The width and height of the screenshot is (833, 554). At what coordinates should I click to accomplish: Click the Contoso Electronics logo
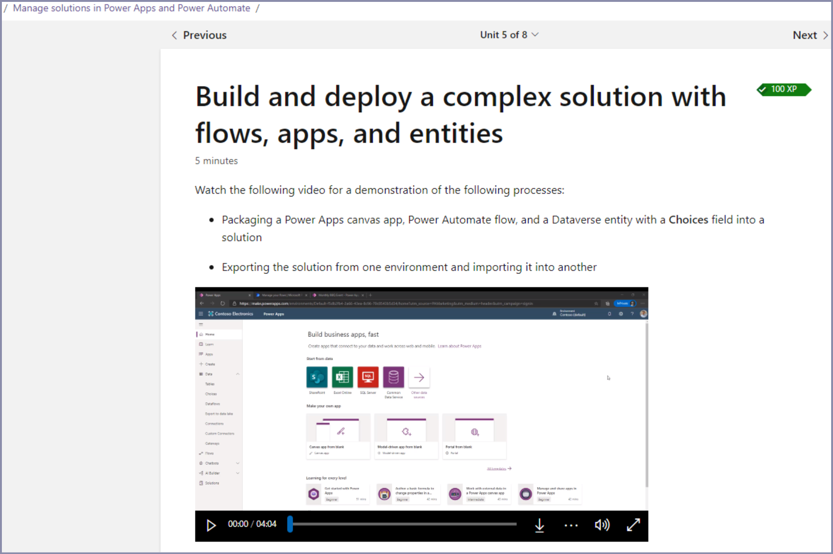click(230, 314)
